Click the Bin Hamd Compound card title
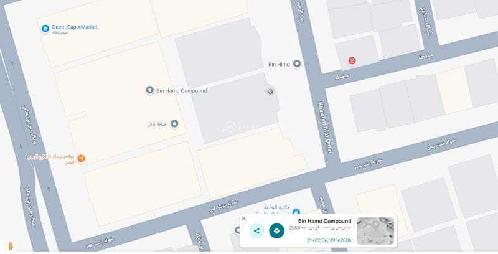The height and width of the screenshot is (254, 498). tap(324, 221)
